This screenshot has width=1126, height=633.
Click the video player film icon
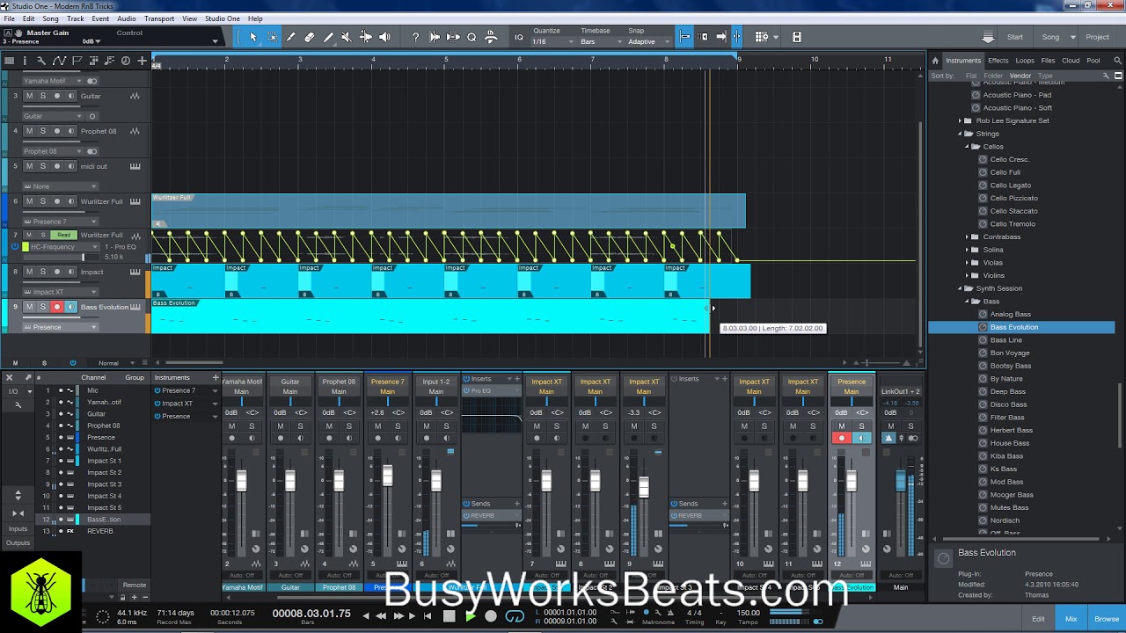(x=797, y=37)
